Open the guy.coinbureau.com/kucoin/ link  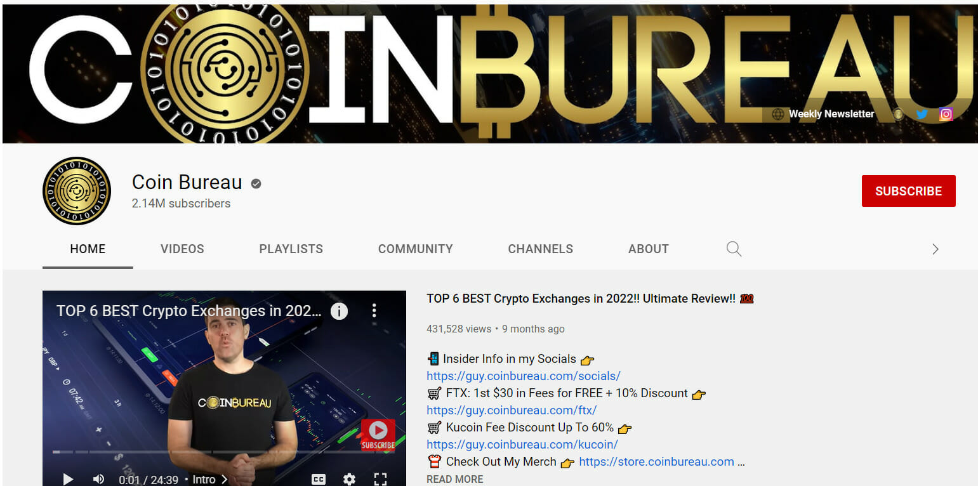[522, 444]
